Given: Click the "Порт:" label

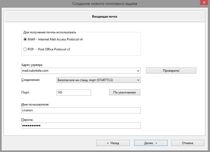Looking at the screenshot, I should click(25, 92).
